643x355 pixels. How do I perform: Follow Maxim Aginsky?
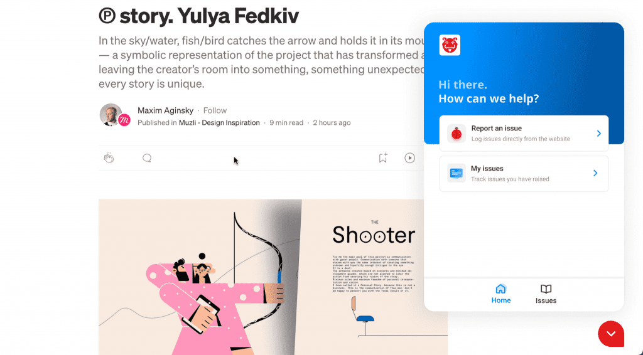[215, 110]
